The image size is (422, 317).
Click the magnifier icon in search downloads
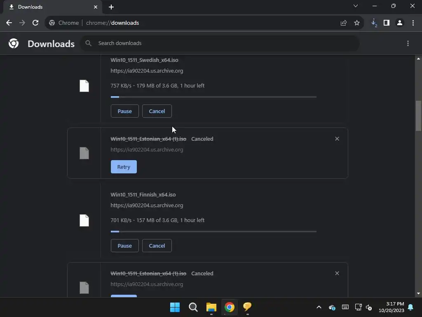pyautogui.click(x=88, y=43)
